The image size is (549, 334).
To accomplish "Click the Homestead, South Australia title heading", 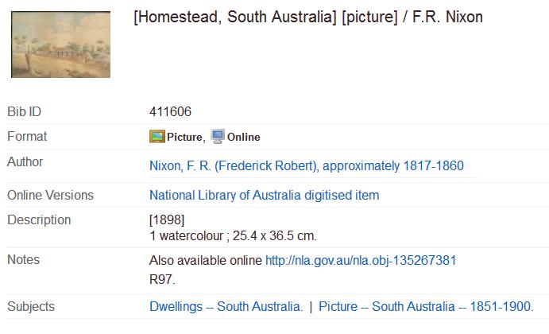I will 308,17.
